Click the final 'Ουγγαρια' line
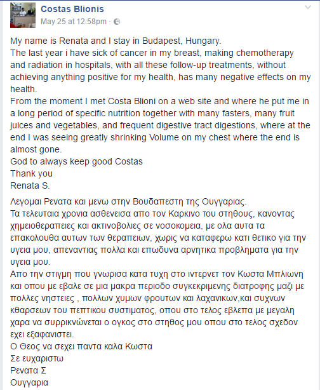Viewport: 320px width, 390px height. [x=29, y=382]
